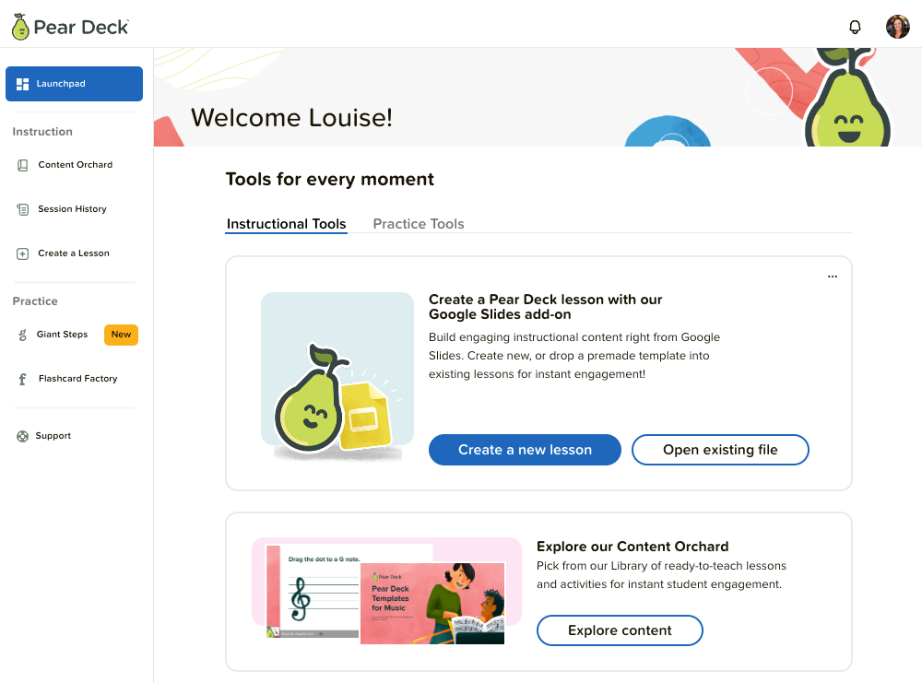The width and height of the screenshot is (922, 683).
Task: Switch to the Practice Tools tab
Action: (419, 223)
